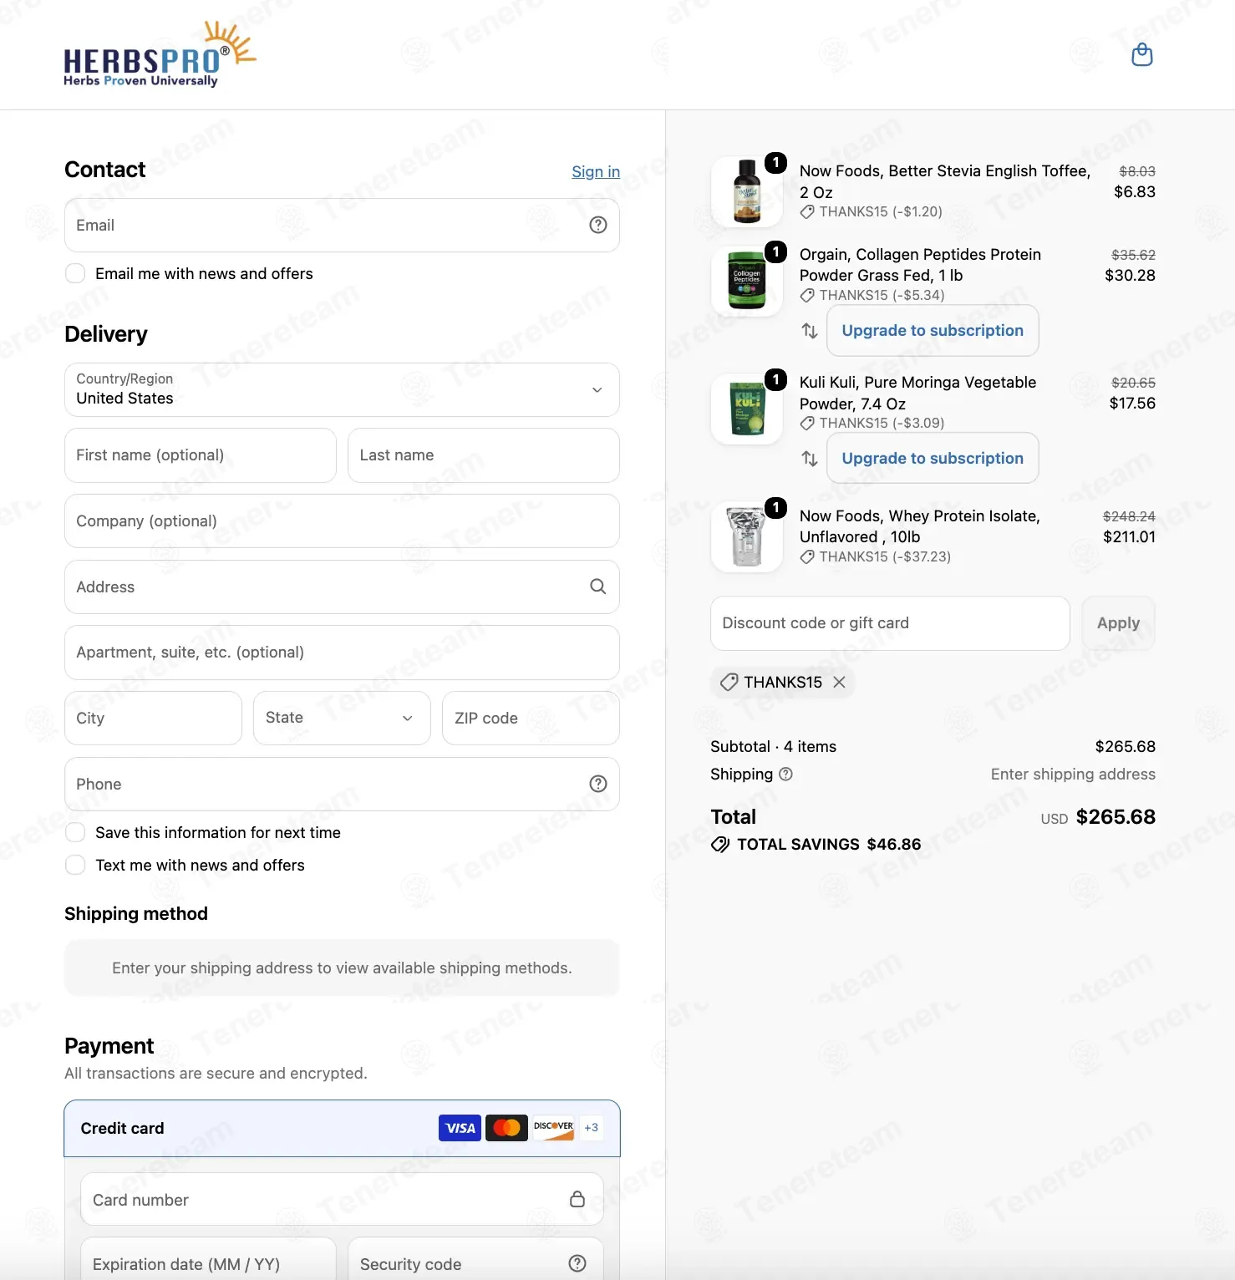Focus the Last name field

click(484, 455)
